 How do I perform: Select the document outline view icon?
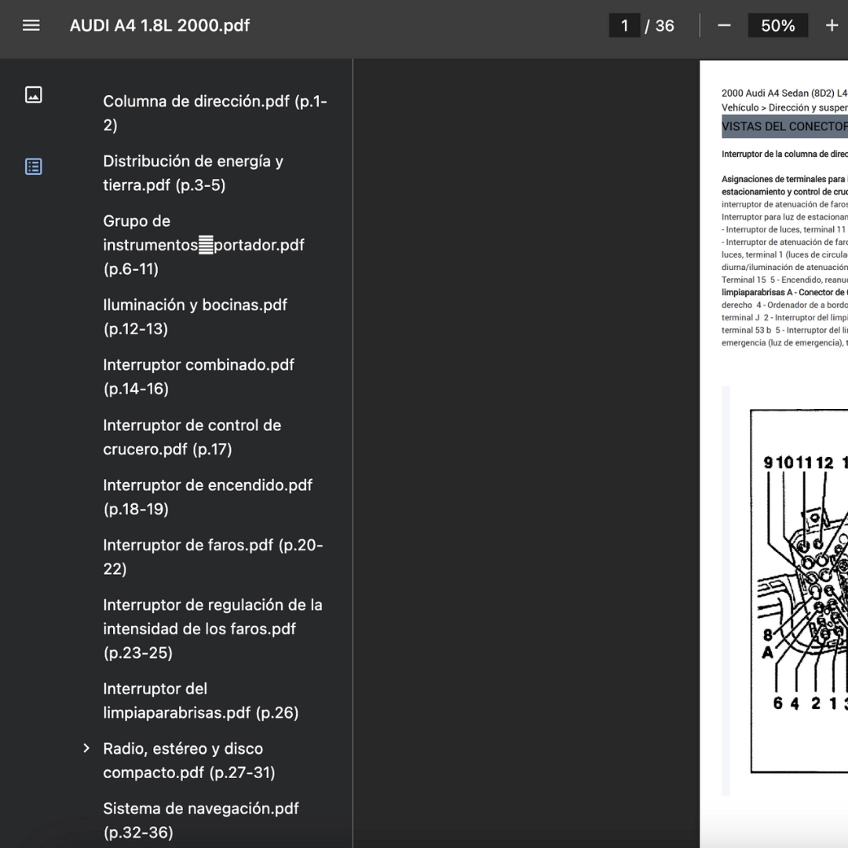33,166
